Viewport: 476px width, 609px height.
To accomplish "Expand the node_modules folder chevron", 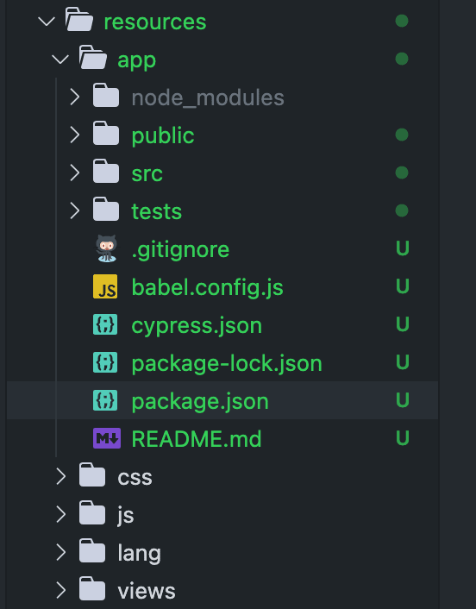I will click(74, 97).
